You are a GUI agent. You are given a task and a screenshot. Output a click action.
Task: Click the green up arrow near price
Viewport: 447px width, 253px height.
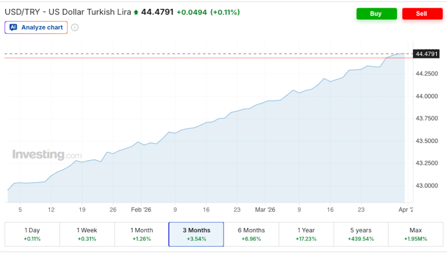pyautogui.click(x=136, y=12)
